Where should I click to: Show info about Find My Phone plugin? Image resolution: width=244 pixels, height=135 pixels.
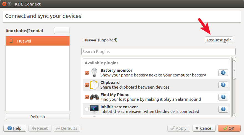tap(223, 97)
